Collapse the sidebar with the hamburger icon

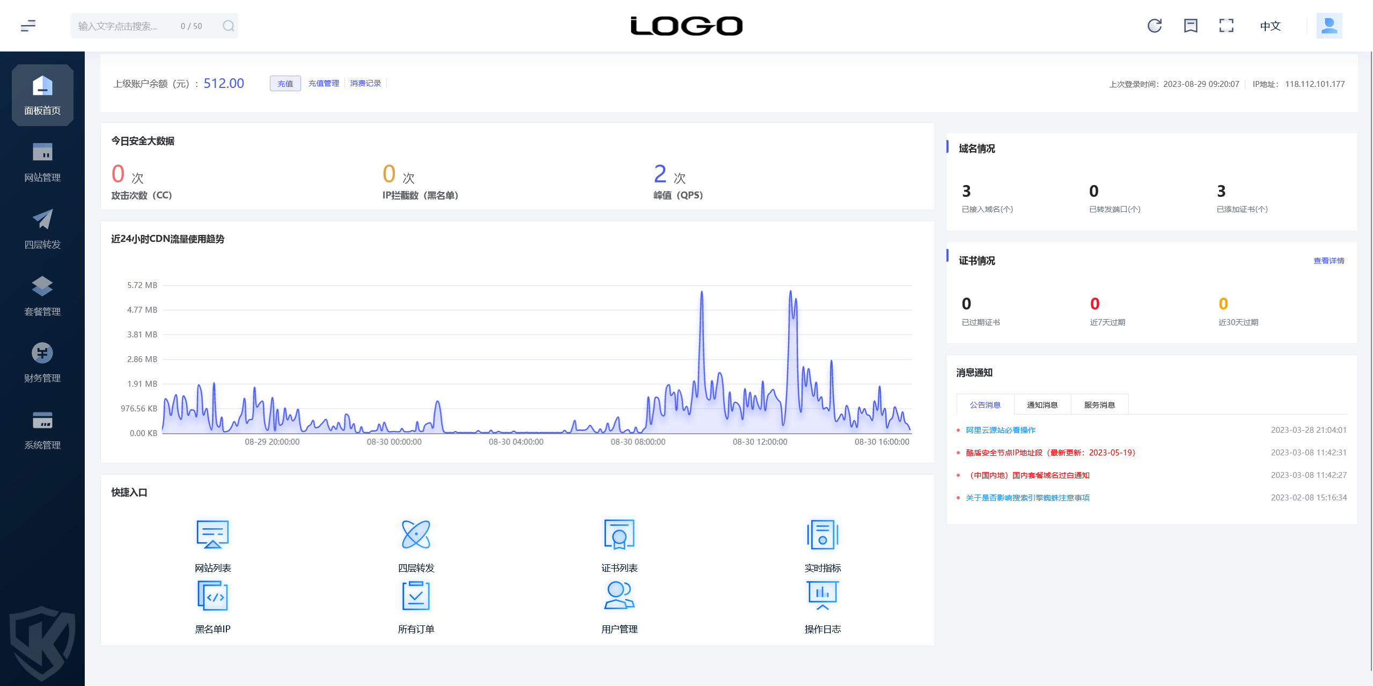28,26
